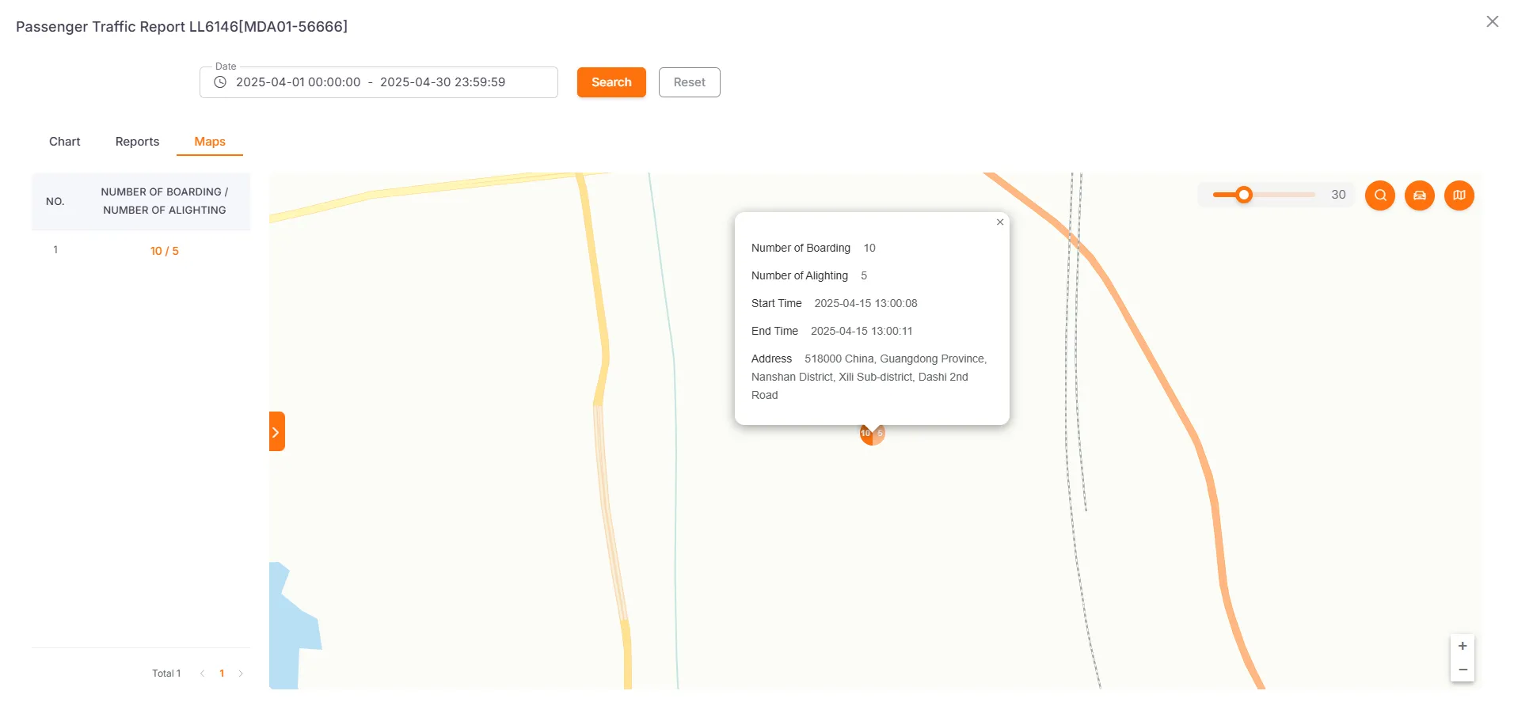Click the Search button

[x=611, y=82]
